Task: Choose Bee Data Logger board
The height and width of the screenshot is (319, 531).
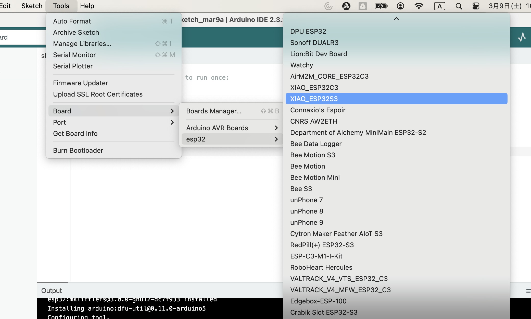Action: pos(396,144)
